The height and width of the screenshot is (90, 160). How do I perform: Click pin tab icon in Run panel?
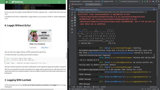pos(72,32)
